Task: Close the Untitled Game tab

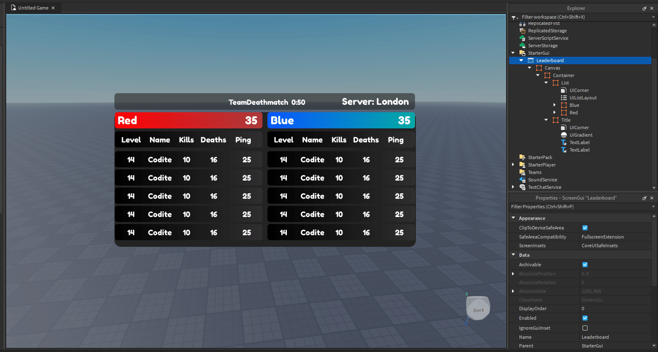Action: tap(53, 8)
